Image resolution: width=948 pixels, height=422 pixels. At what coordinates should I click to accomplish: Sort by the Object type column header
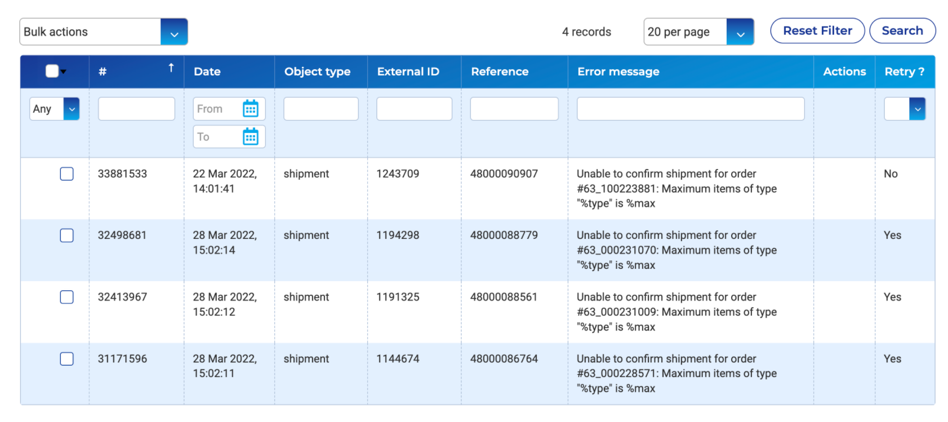(x=317, y=72)
